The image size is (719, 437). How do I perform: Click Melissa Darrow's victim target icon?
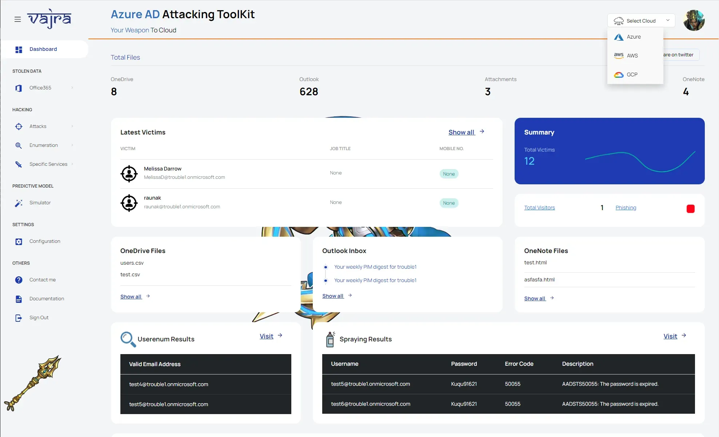[129, 174]
